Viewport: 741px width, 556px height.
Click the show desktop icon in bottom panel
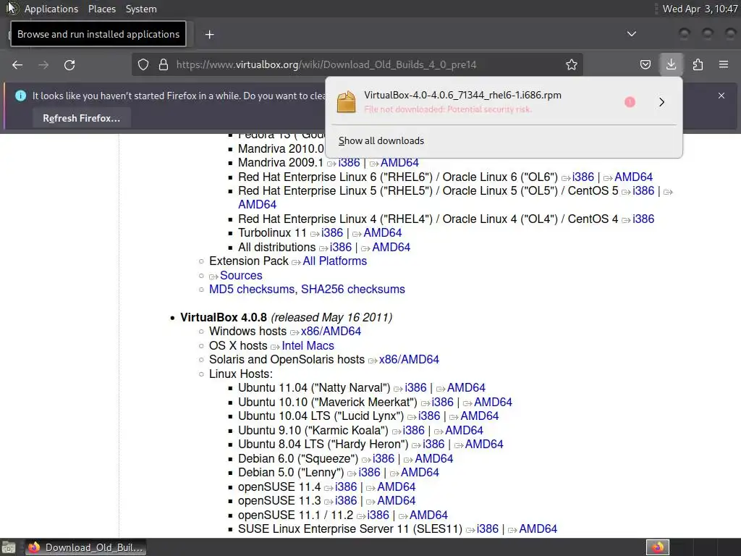tap(9, 547)
